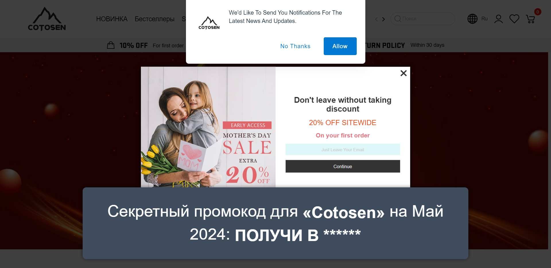Decline notifications with No Thanks
This screenshot has height=268, width=551.
point(295,46)
